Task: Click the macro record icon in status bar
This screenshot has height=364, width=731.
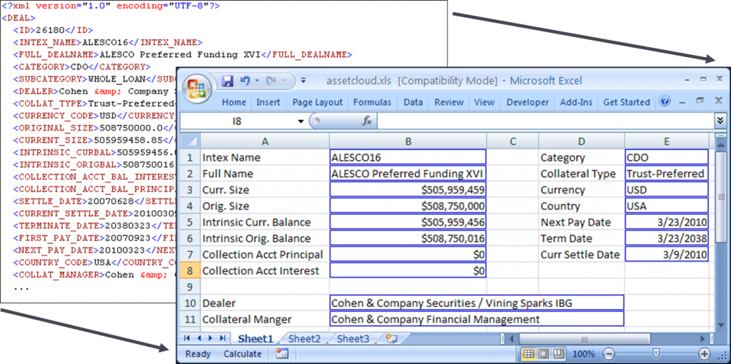Action: coord(282,354)
